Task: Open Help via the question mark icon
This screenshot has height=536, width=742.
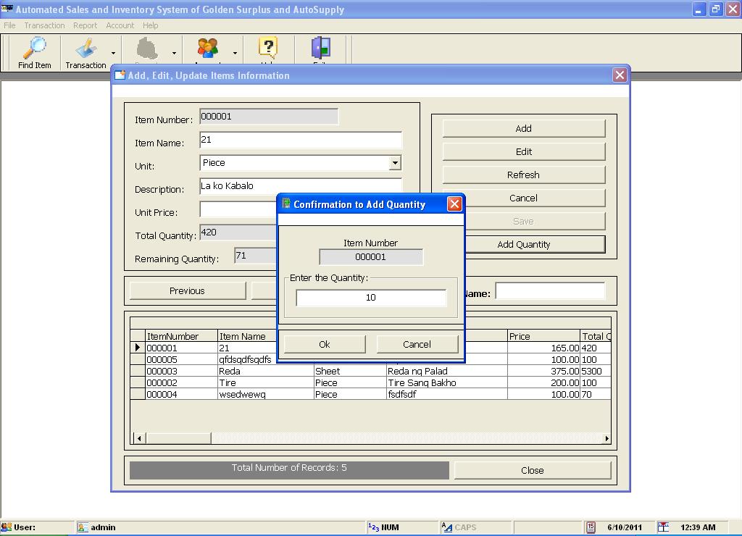Action: click(x=268, y=45)
